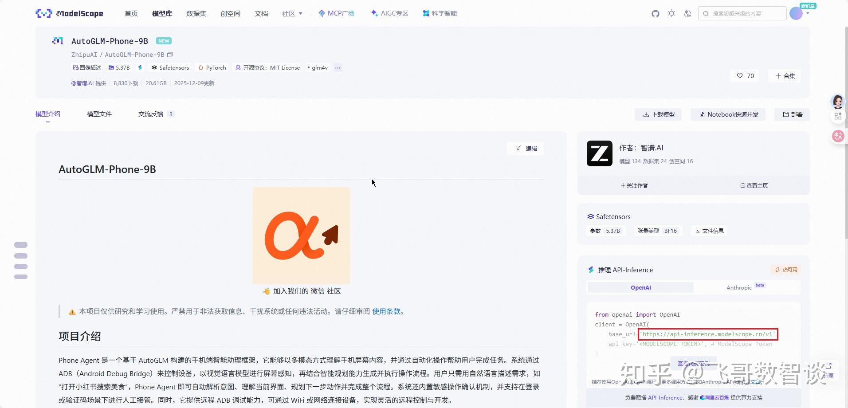Image resolution: width=848 pixels, height=408 pixels.
Task: Open the 创空间 menu item
Action: pyautogui.click(x=230, y=13)
